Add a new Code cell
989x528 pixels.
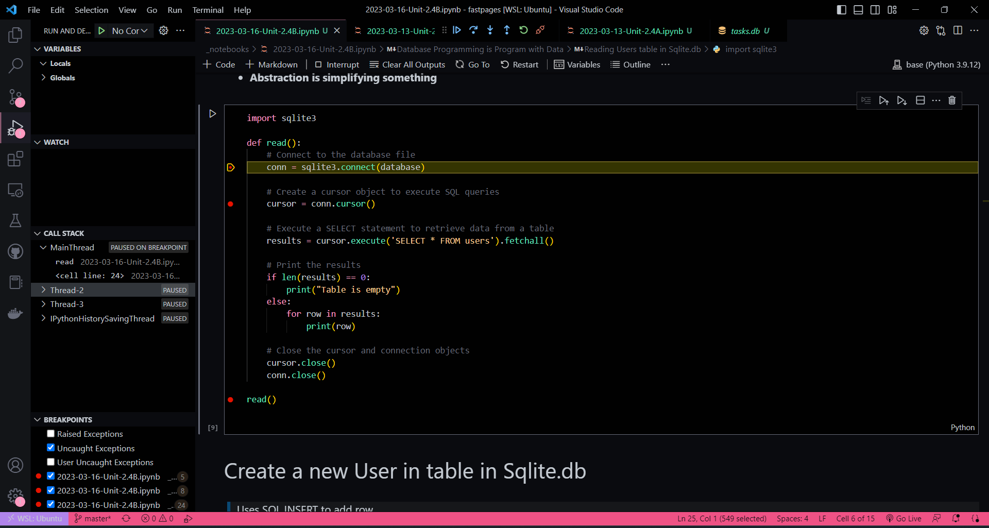[219, 64]
